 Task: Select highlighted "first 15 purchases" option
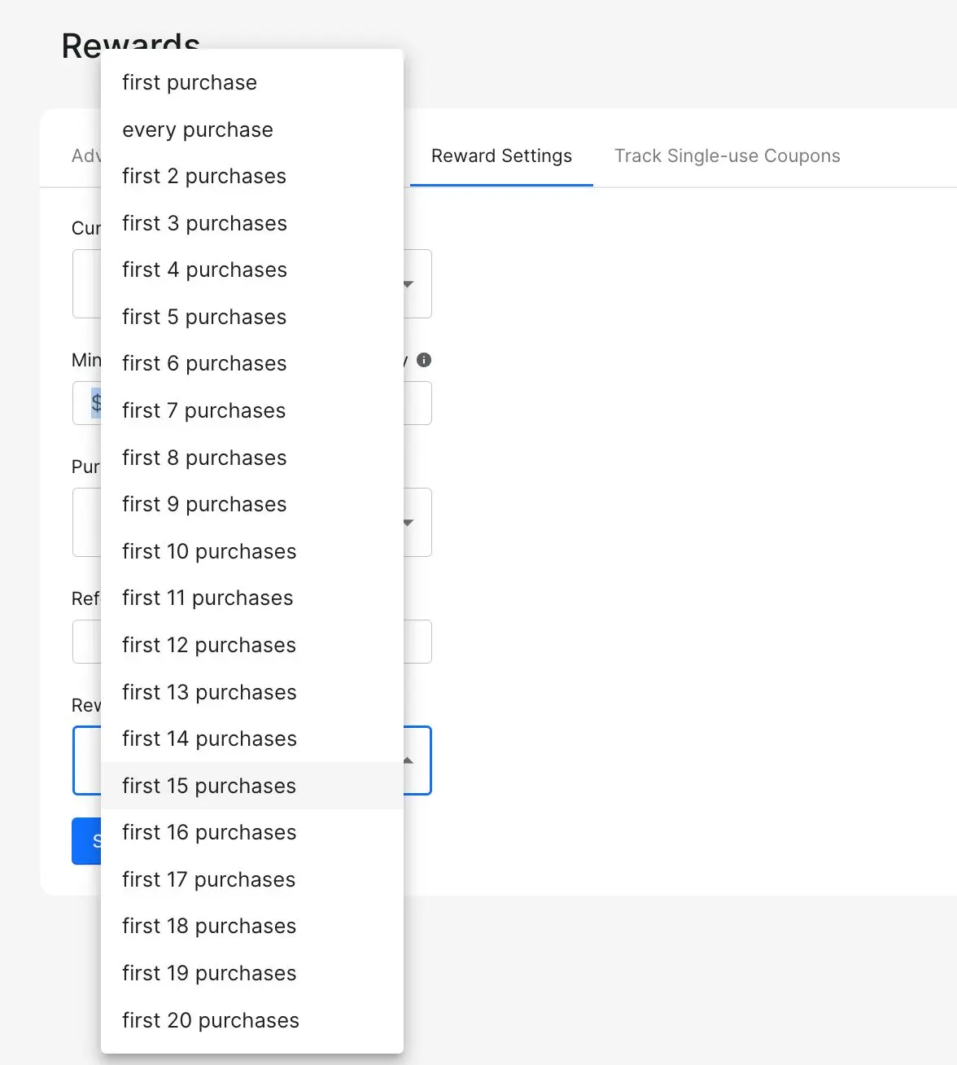[x=252, y=786]
